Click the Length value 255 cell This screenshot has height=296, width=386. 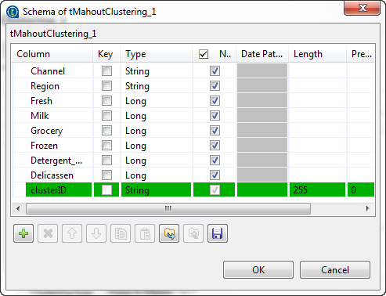317,190
